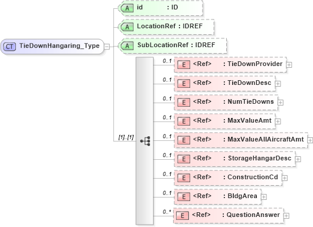Expand the MaxValueAllAircraftAmt element

[310, 140]
